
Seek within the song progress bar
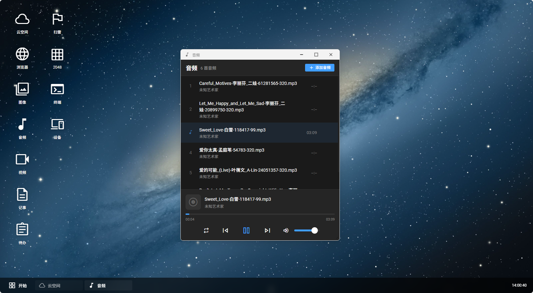point(260,214)
